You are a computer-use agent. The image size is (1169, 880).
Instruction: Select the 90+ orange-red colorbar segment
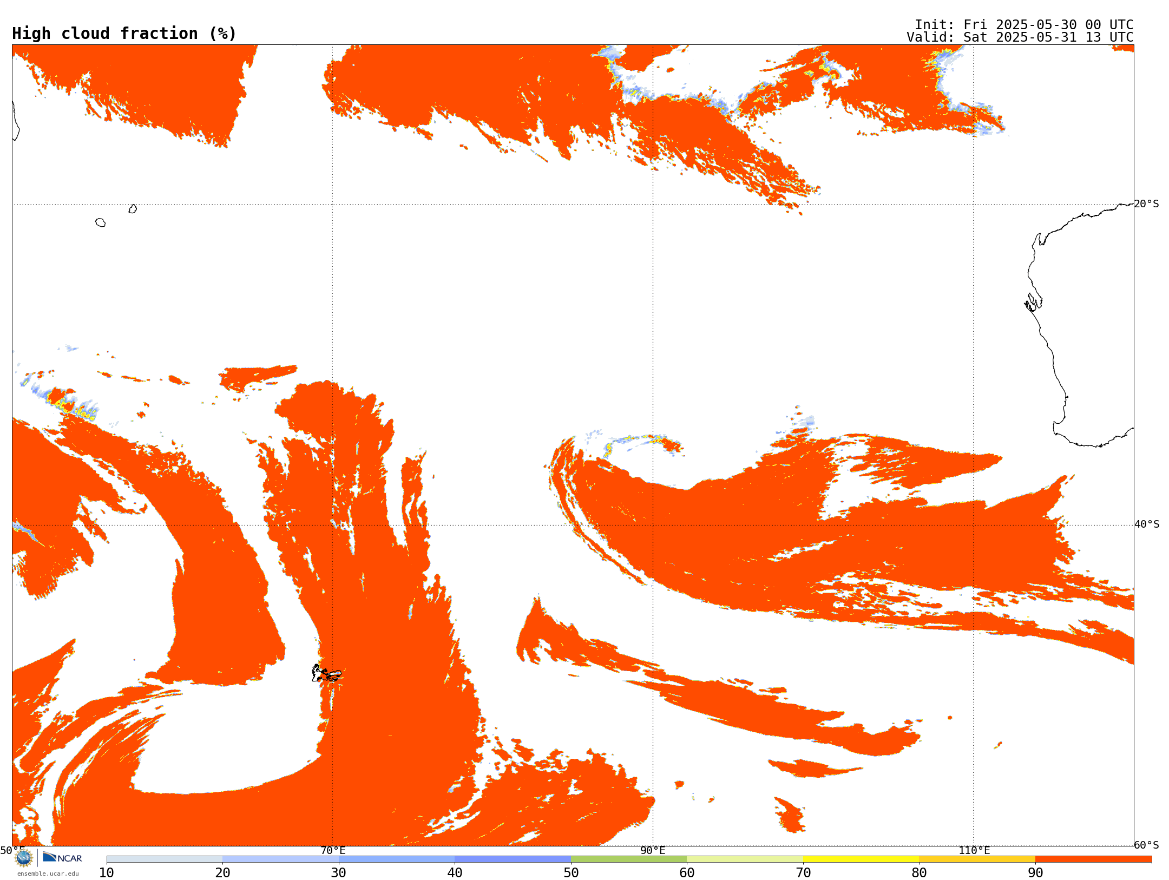[x=1093, y=859]
